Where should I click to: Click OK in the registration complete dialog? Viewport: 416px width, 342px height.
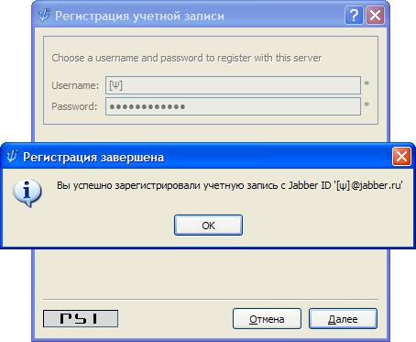pos(208,226)
